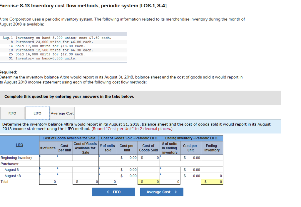
Task: Select August 8 units in ending inventory cell
Action: [x=170, y=170]
